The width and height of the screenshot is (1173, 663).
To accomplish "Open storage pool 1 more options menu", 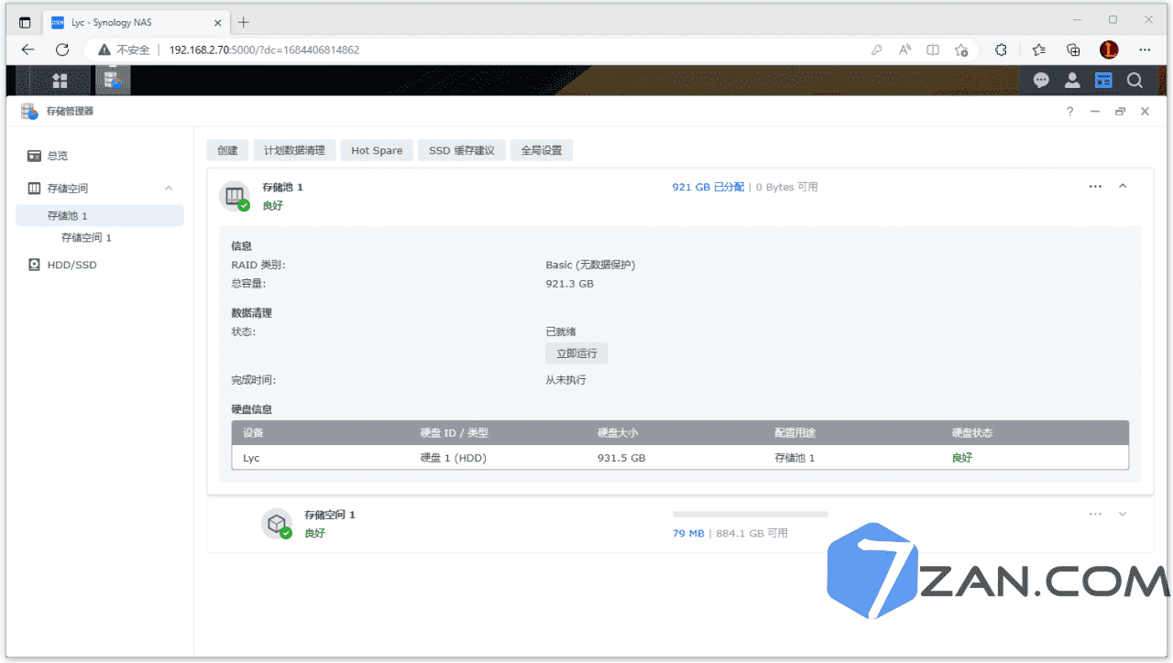I will [1095, 186].
